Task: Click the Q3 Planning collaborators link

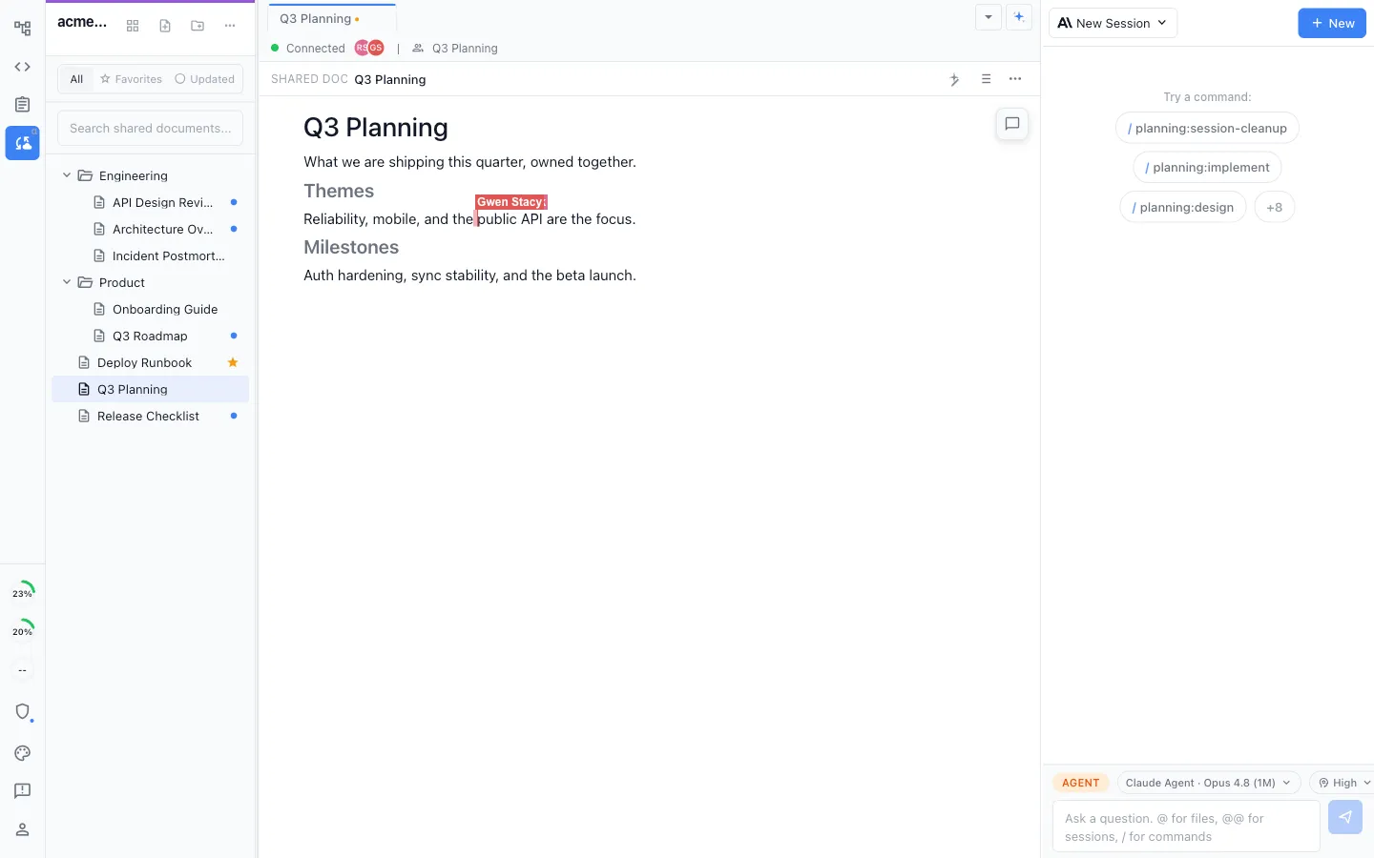Action: (455, 48)
